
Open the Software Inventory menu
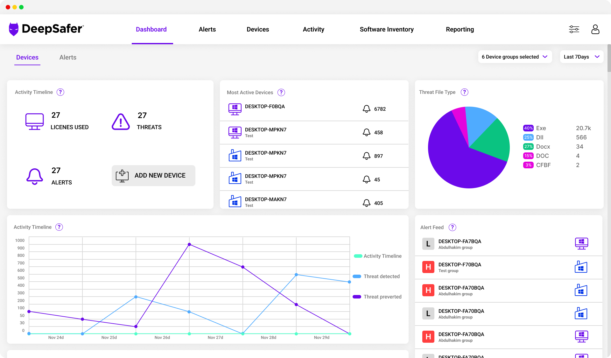[x=386, y=29]
